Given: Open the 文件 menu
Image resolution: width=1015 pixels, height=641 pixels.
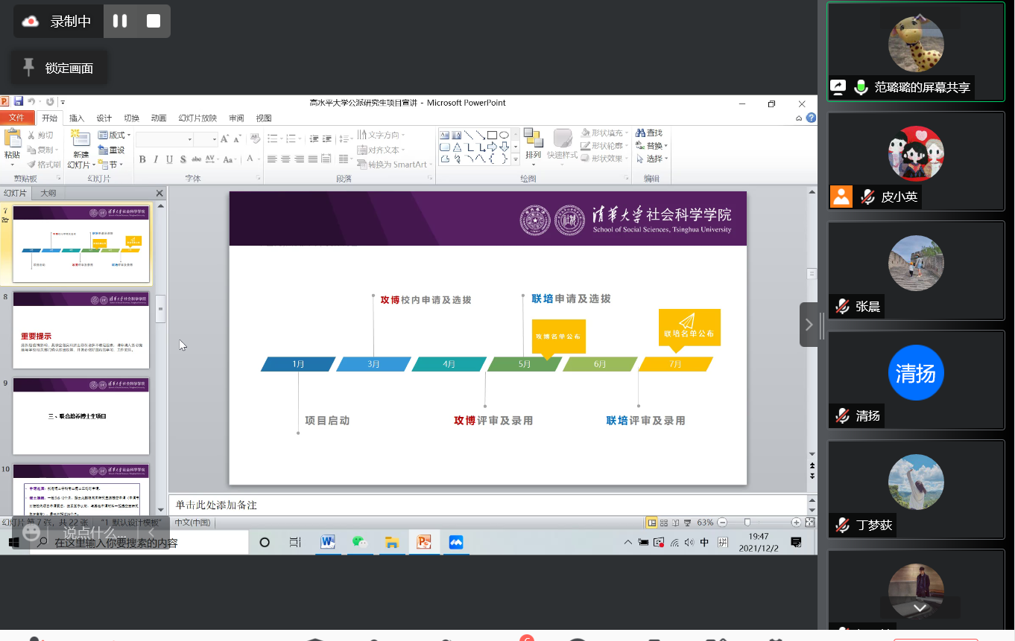Looking at the screenshot, I should 16,118.
